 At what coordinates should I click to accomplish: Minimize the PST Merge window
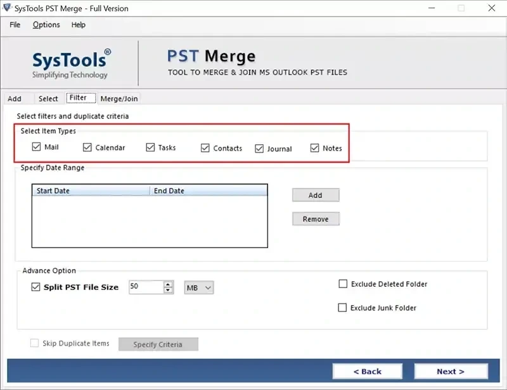[432, 8]
